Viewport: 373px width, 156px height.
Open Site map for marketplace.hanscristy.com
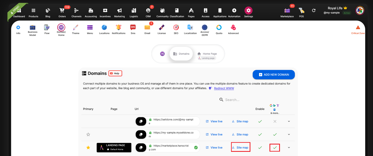240,147
